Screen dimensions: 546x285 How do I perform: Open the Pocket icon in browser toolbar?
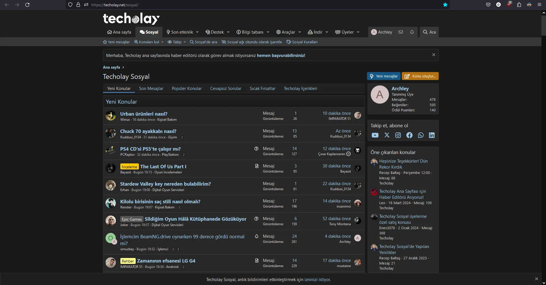coord(488,5)
